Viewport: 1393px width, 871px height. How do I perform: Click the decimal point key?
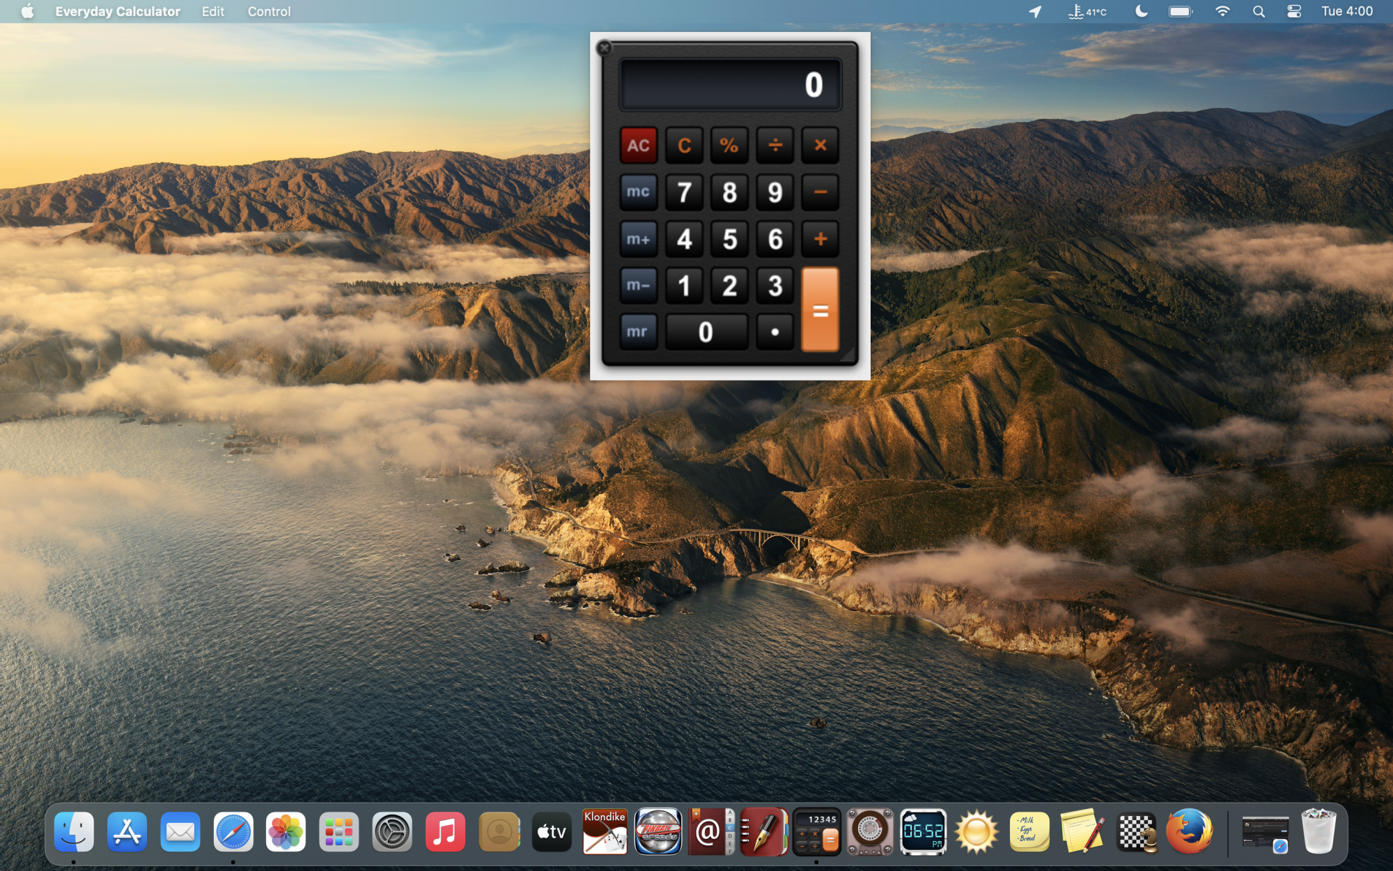(775, 332)
